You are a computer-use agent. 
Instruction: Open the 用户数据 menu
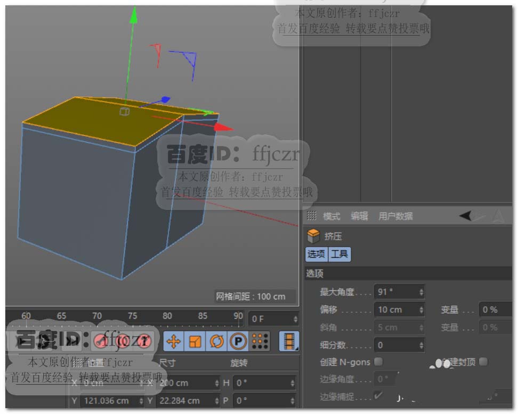[395, 216]
